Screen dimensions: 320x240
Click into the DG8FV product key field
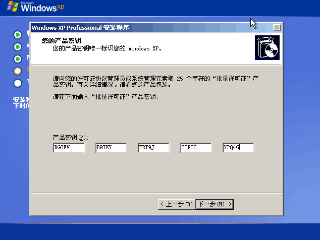[x=68, y=148]
